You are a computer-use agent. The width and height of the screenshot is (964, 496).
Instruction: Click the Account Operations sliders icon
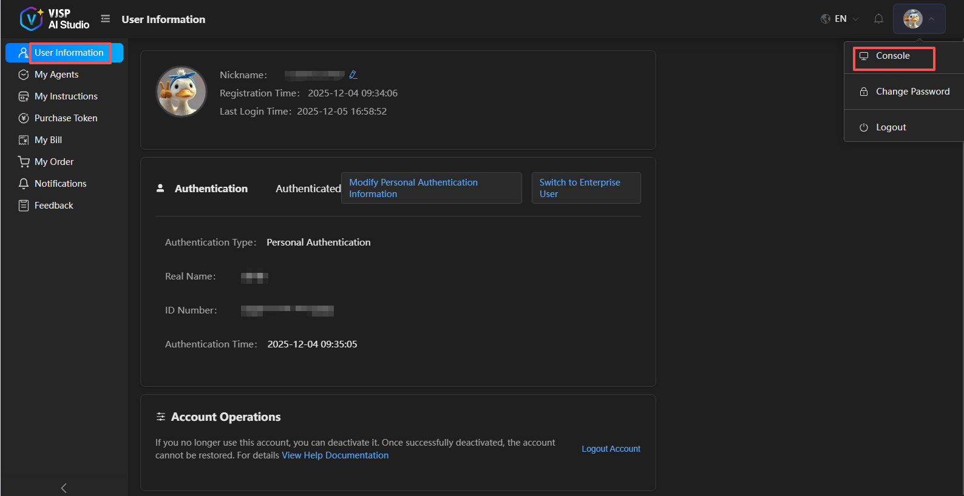pyautogui.click(x=161, y=417)
